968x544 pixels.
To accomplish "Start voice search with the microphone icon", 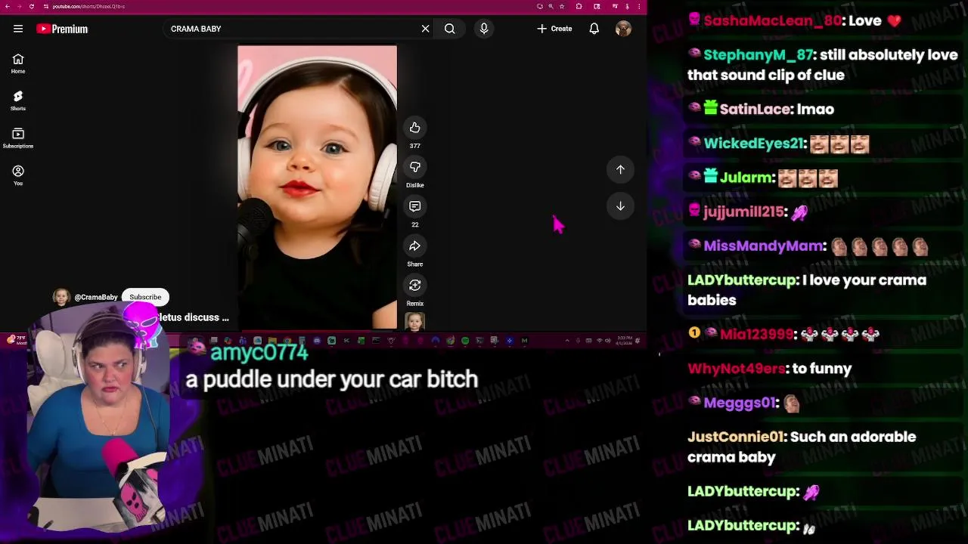I will [x=484, y=29].
